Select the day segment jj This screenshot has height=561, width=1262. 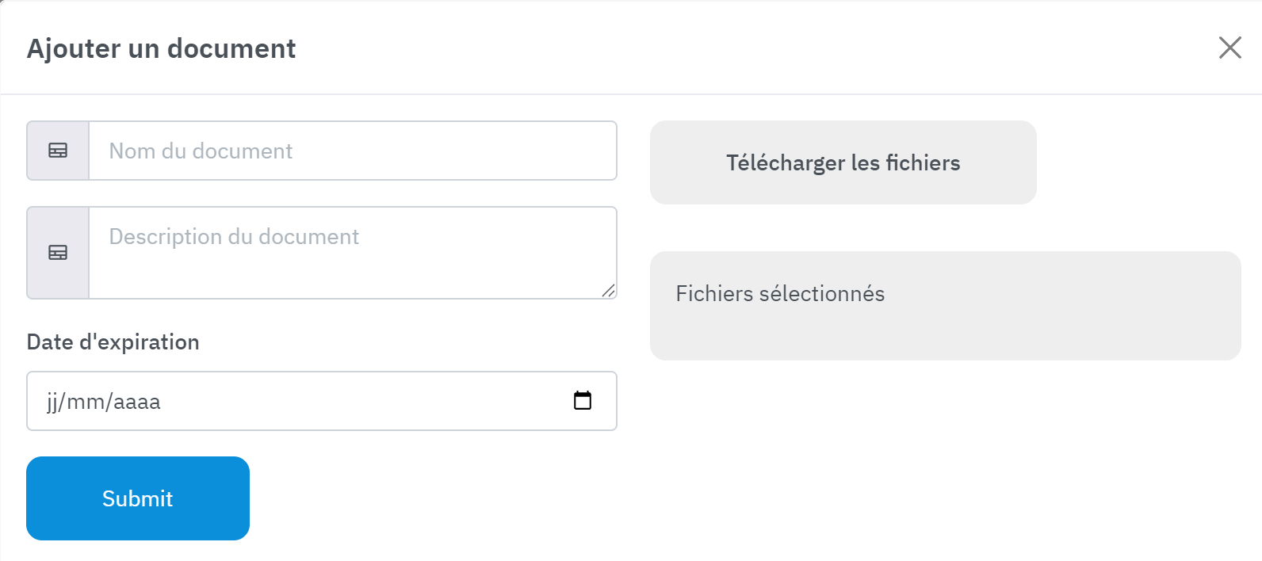pyautogui.click(x=52, y=402)
